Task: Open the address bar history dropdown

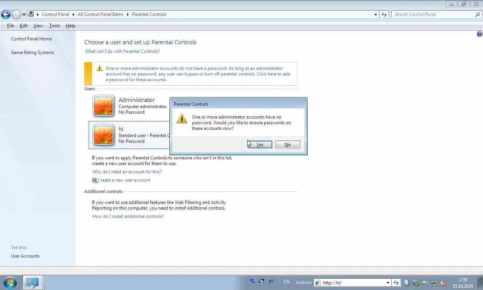Action: click(x=375, y=14)
